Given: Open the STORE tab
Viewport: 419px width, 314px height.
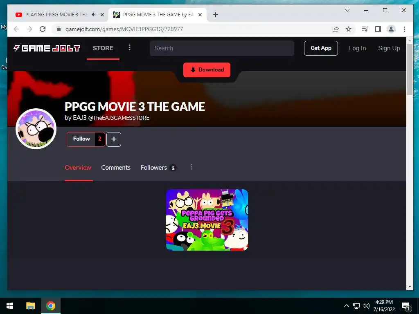Looking at the screenshot, I should coord(103,48).
